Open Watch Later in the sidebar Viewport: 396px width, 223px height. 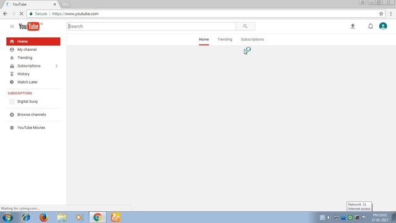(33, 82)
